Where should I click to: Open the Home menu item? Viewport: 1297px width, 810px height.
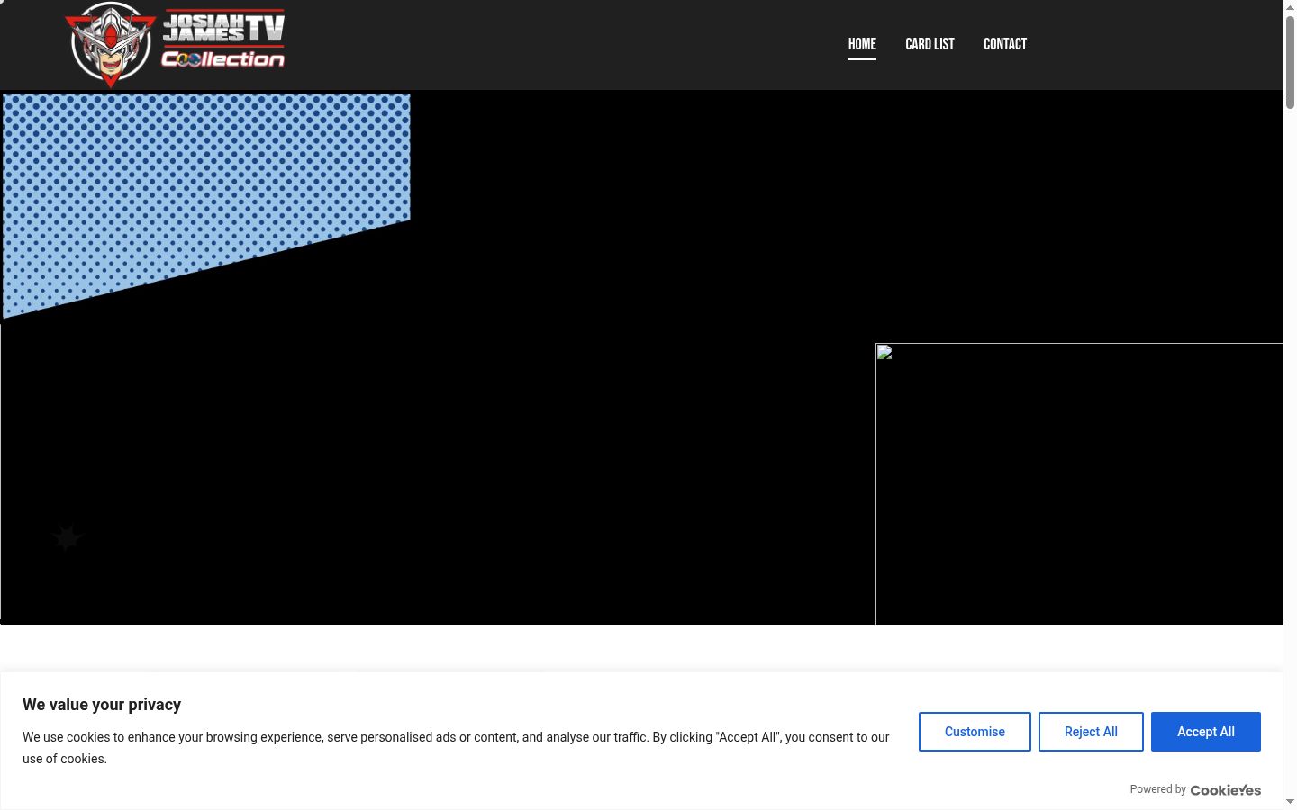click(x=862, y=44)
